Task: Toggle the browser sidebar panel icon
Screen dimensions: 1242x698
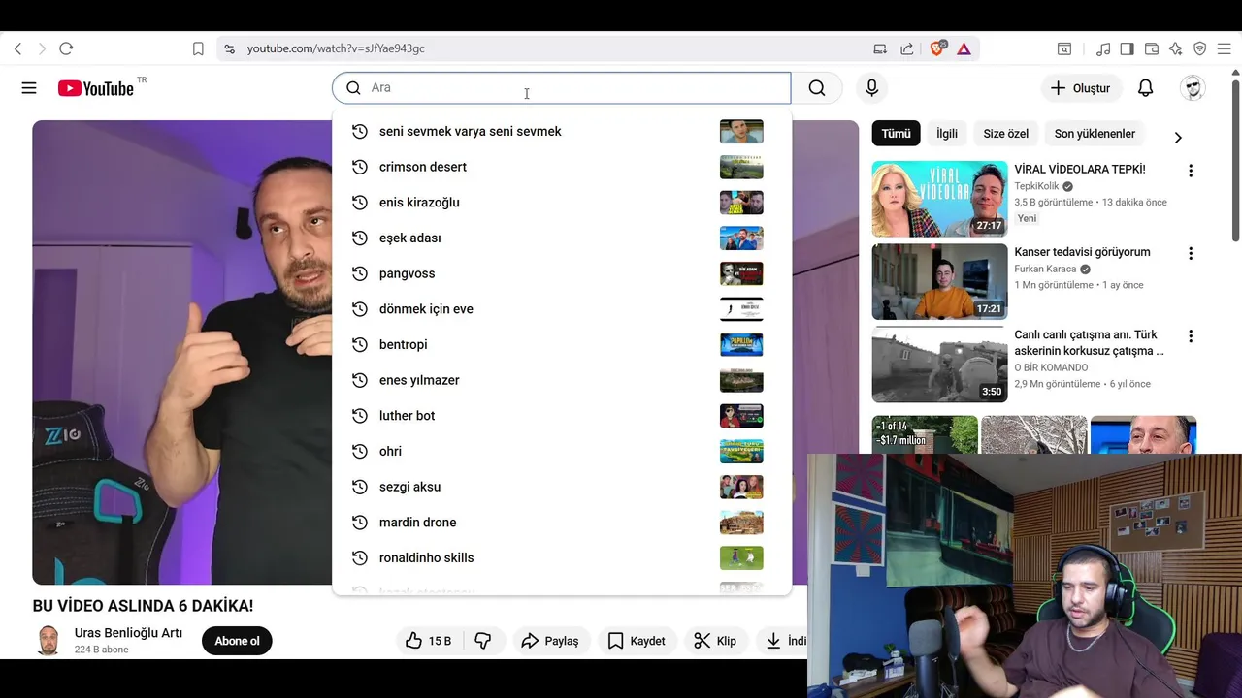Action: pos(1127,48)
